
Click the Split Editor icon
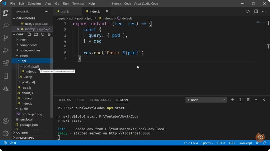coord(256,11)
